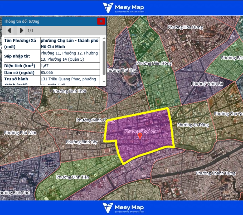Select Phường Diên Hồng ward on map
Screen dimensions: 243x215
click(x=154, y=63)
